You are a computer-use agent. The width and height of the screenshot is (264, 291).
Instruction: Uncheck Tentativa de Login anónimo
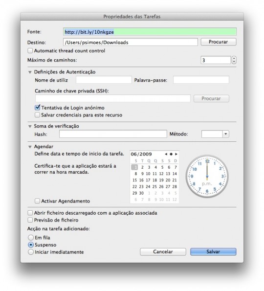tap(38, 108)
